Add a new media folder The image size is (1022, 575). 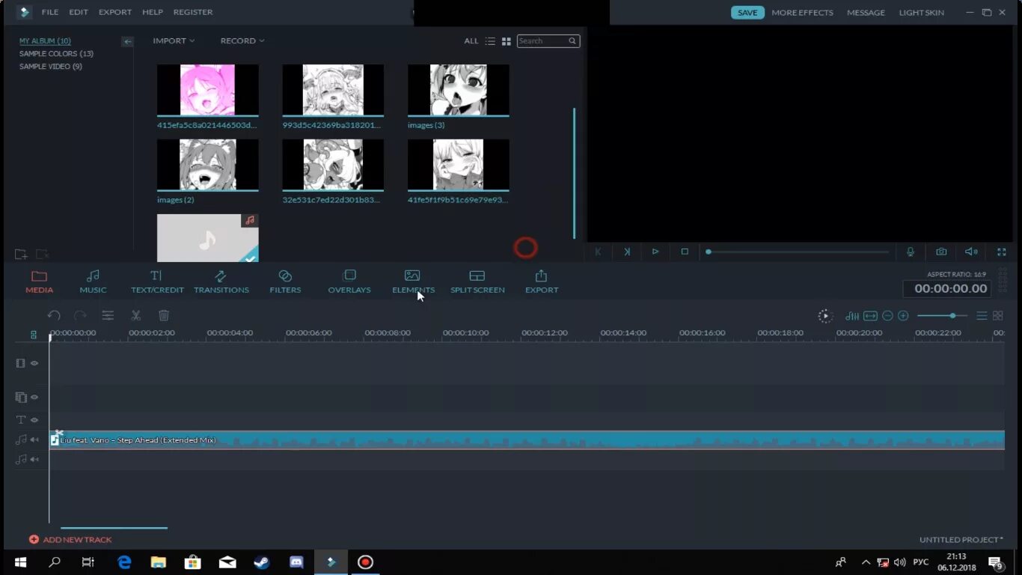click(21, 255)
